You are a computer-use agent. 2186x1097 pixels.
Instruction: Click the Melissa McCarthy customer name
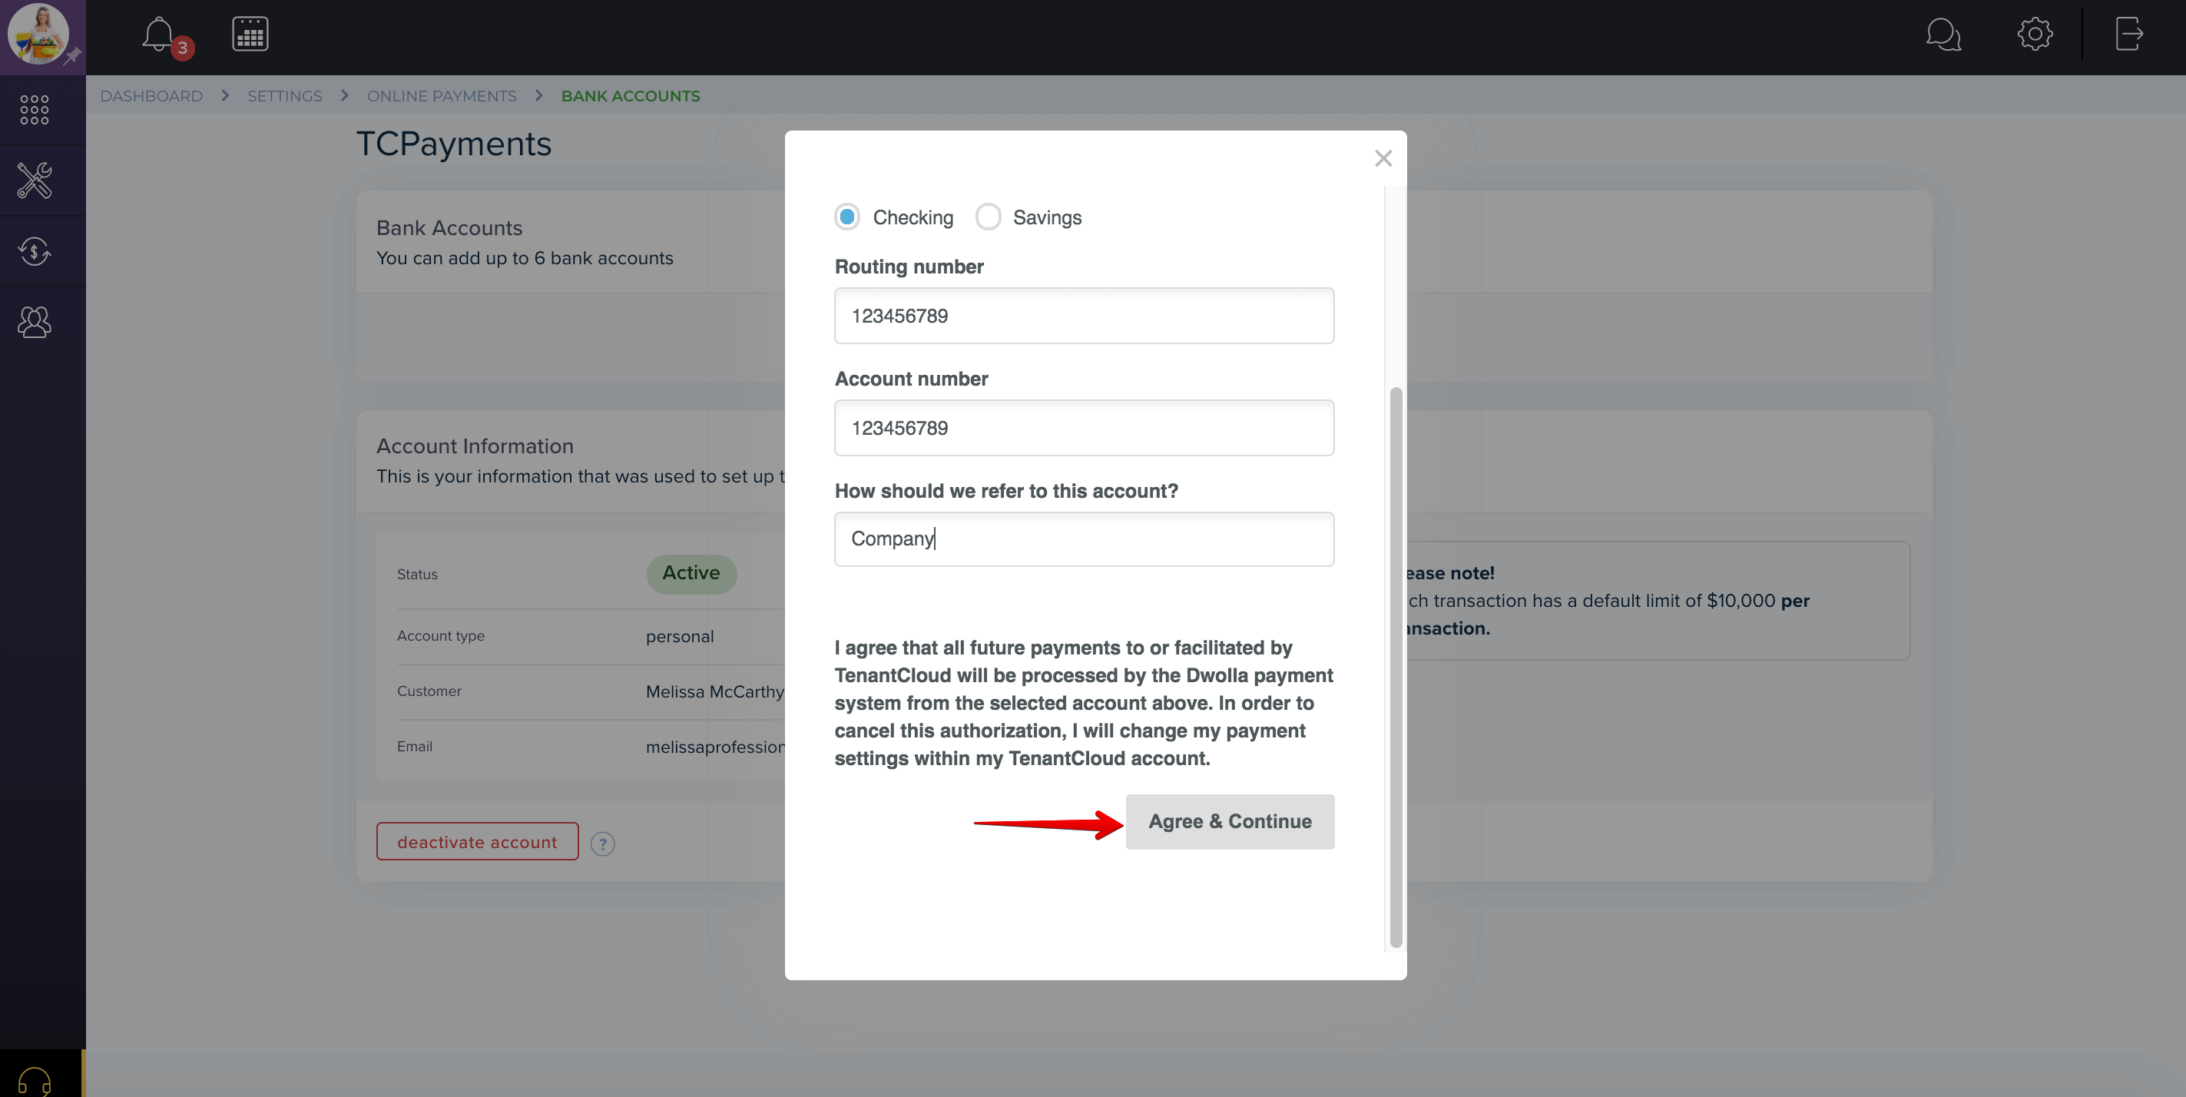[714, 691]
